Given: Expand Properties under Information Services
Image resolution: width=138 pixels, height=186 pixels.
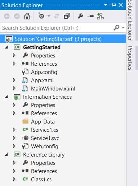Looking at the screenshot, I should pyautogui.click(x=14, y=105).
